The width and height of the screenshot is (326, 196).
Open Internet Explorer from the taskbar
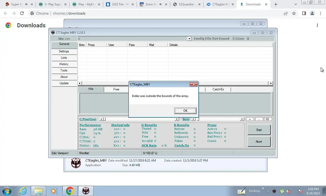23,191
